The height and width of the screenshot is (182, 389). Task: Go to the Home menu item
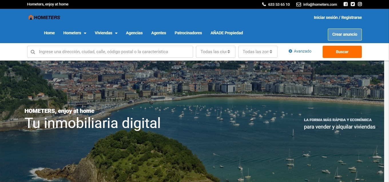[49, 33]
